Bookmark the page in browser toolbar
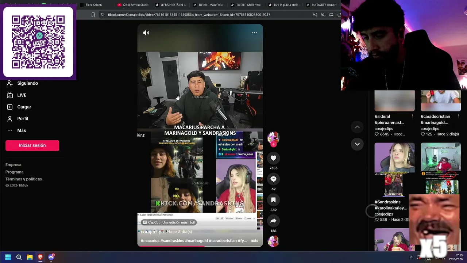 (x=93, y=15)
